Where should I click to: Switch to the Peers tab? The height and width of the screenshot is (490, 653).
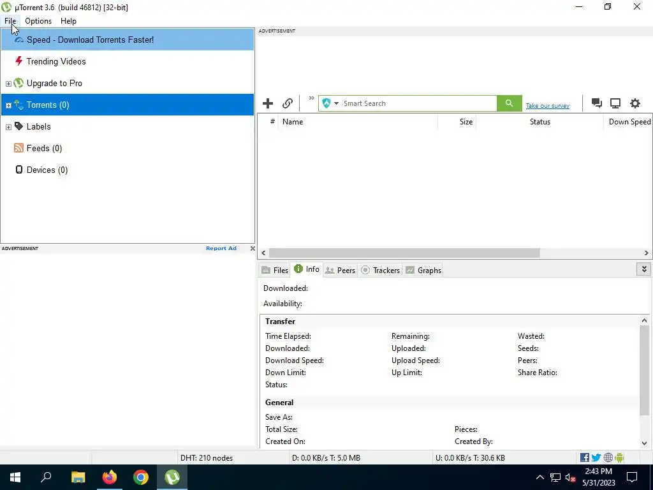pos(341,270)
